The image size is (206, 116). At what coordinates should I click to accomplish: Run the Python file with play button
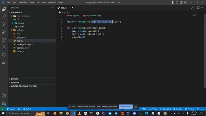pos(192,8)
